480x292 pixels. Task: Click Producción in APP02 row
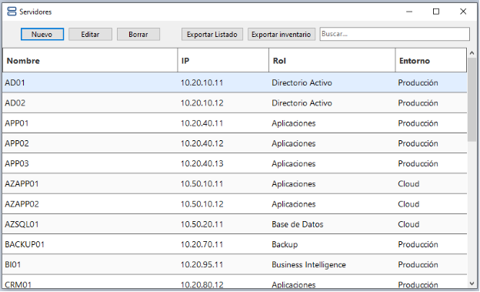click(x=418, y=143)
